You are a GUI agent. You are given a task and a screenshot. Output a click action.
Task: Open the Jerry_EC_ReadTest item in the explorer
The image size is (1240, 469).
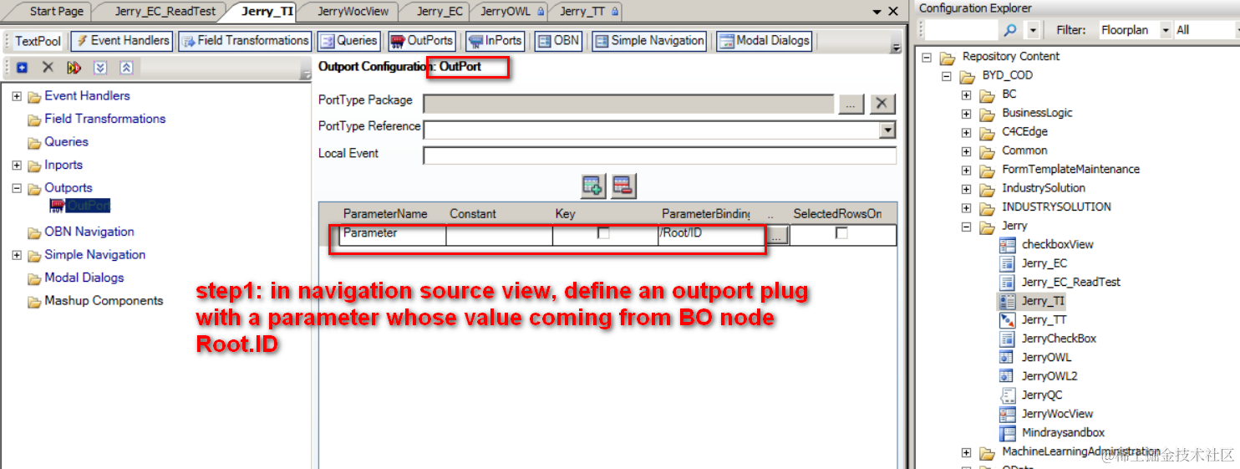click(1071, 283)
